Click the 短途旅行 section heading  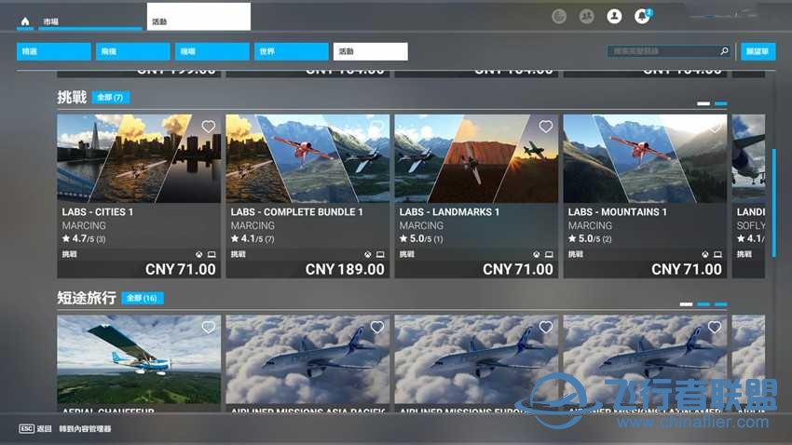[x=87, y=298]
